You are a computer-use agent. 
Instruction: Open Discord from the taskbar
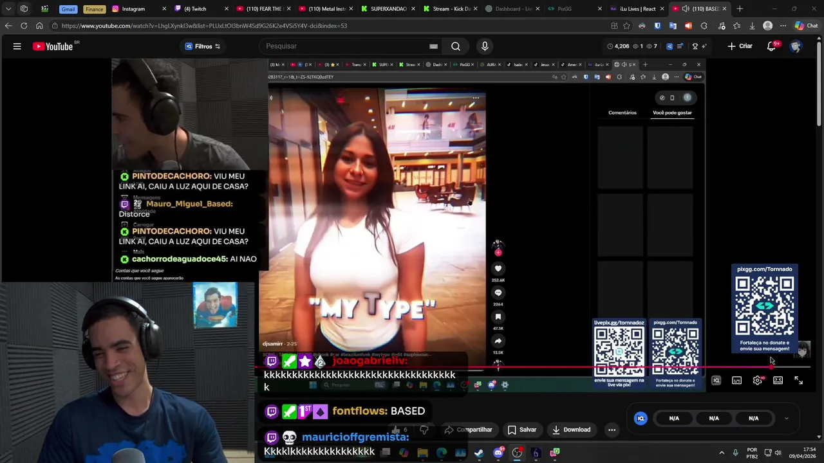coord(498,453)
